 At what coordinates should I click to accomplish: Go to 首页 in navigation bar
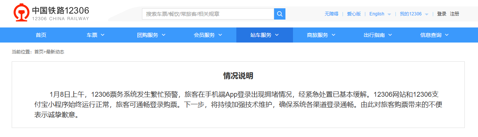point(41,35)
